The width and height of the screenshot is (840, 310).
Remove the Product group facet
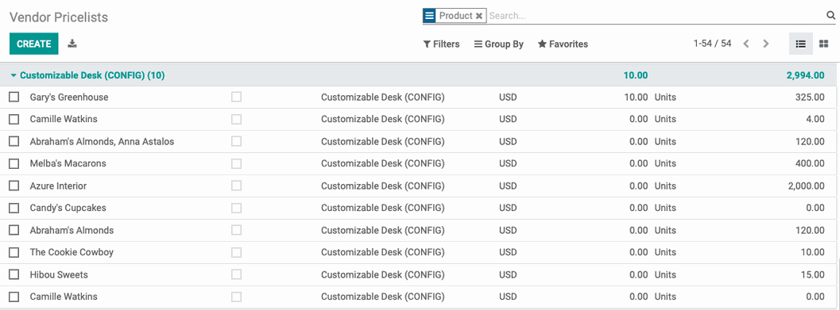(479, 16)
